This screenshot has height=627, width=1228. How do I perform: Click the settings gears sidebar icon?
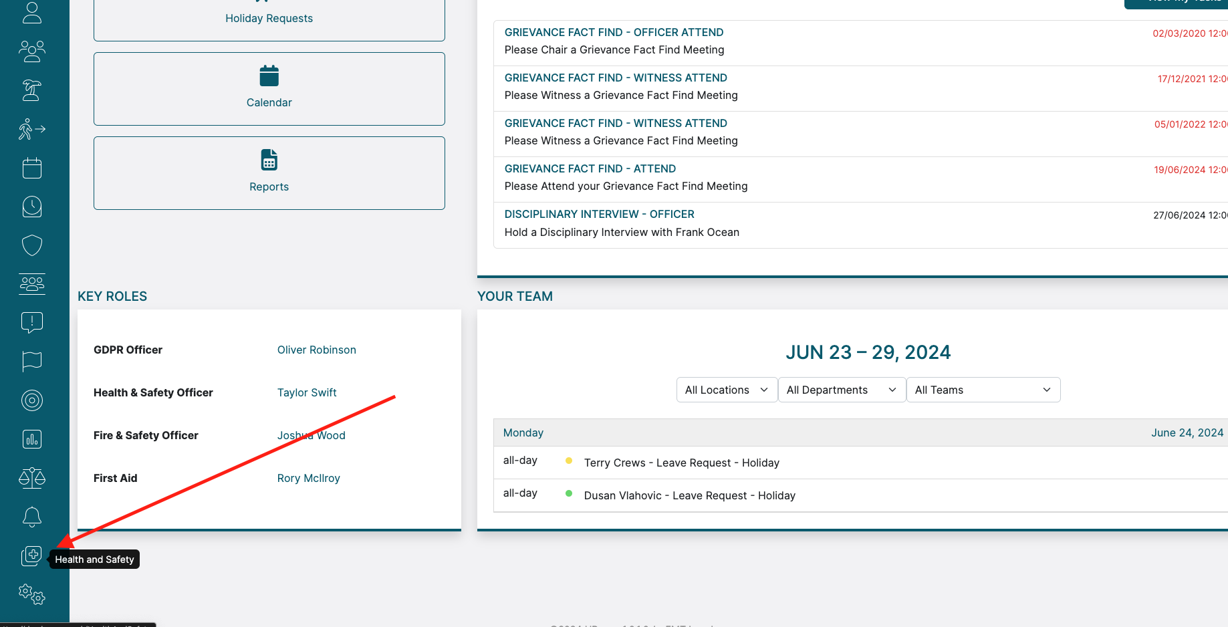click(x=31, y=594)
